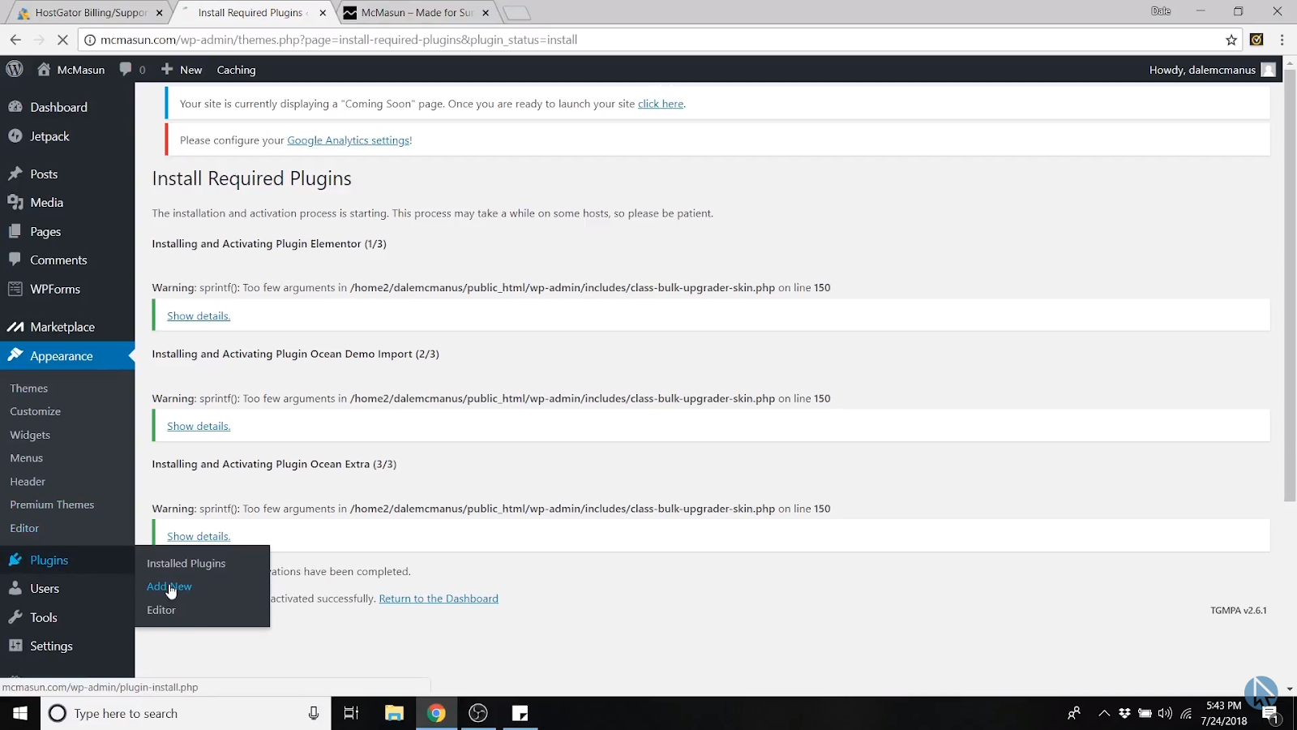Open the volume control in system tray
This screenshot has height=730, width=1297.
click(x=1165, y=714)
